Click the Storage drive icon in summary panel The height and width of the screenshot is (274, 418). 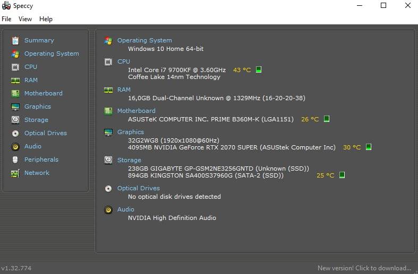108,160
